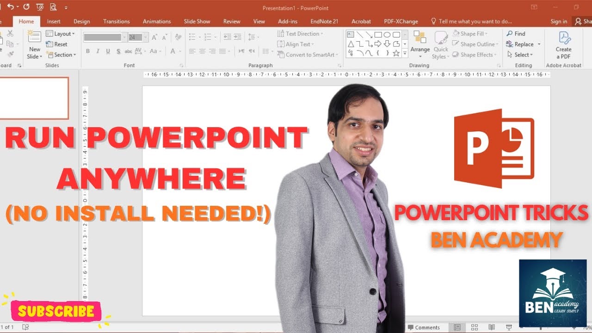
Task: Clear all formatting with the eraser A icon
Action: 178,37
